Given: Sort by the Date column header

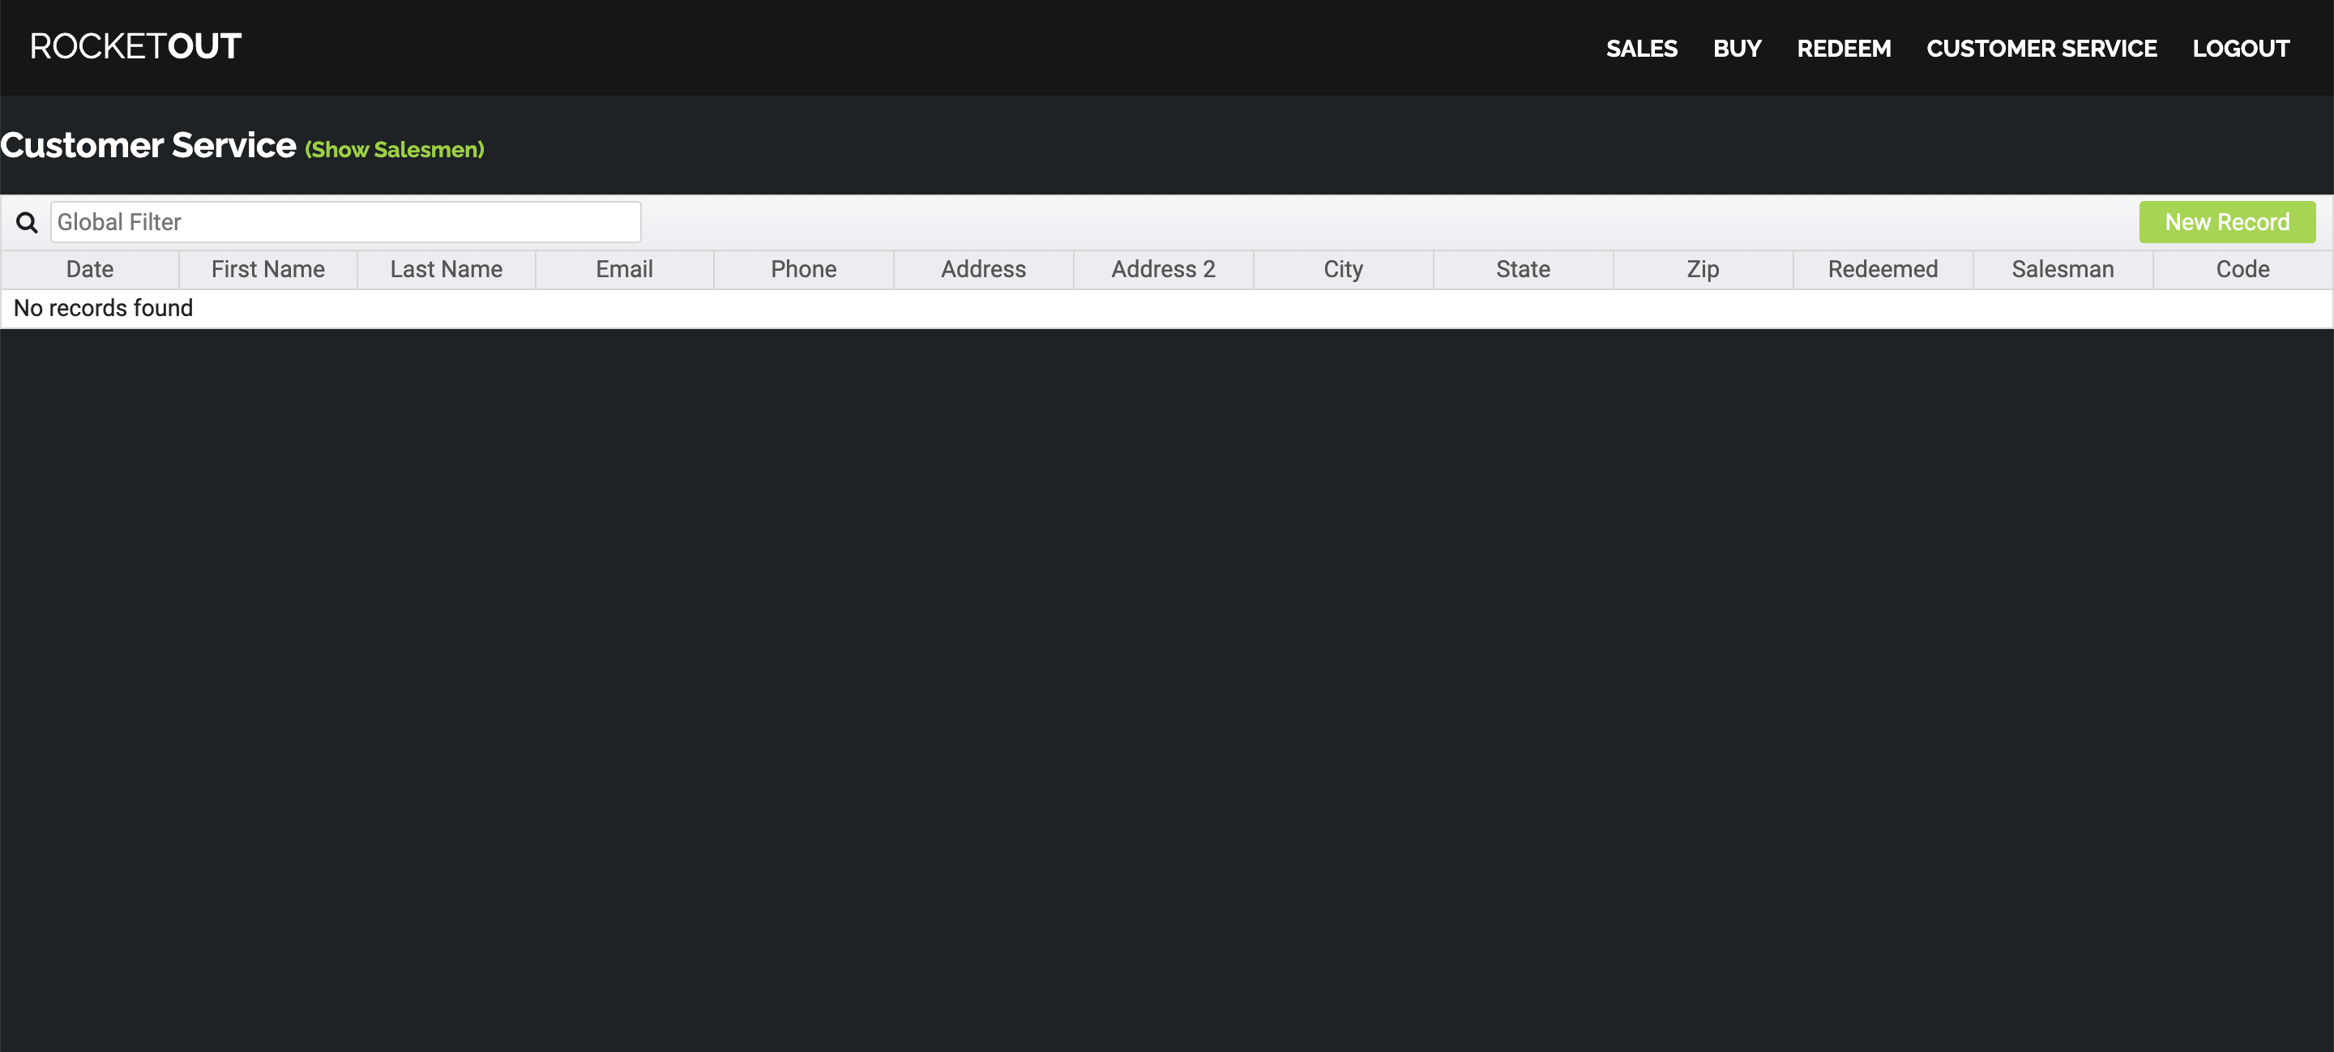Looking at the screenshot, I should tap(90, 269).
